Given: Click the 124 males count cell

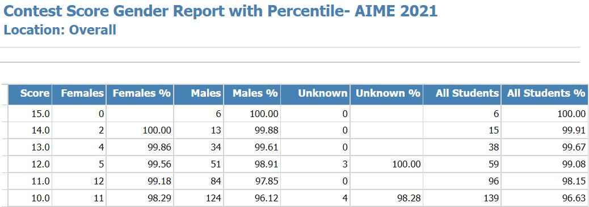Looking at the screenshot, I should click(x=199, y=197).
